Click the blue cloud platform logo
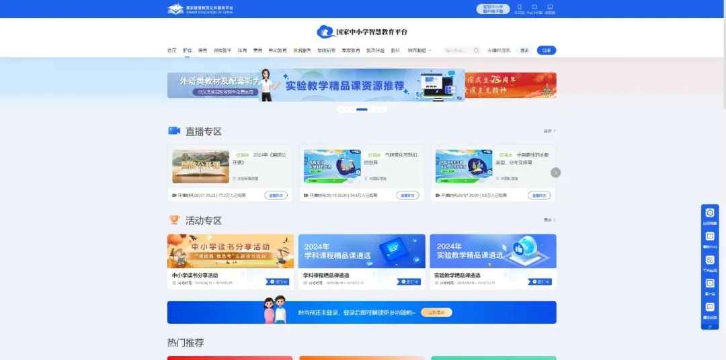The height and width of the screenshot is (360, 726). pyautogui.click(x=325, y=32)
